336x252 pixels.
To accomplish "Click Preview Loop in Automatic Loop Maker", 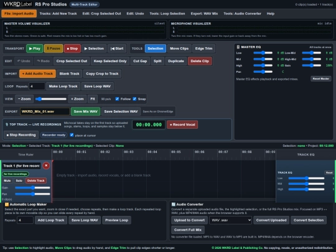I will [116, 220].
